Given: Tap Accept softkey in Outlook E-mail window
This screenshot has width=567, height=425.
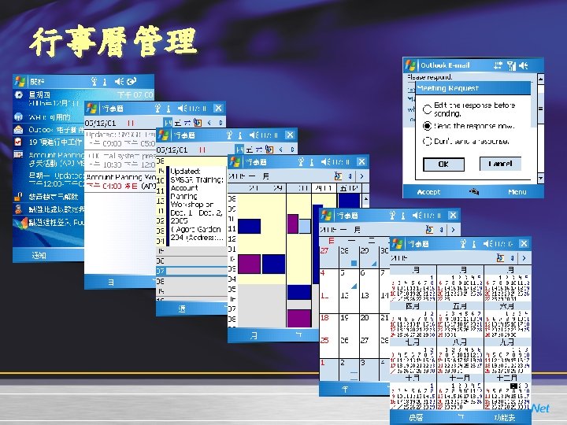Looking at the screenshot, I should point(428,192).
